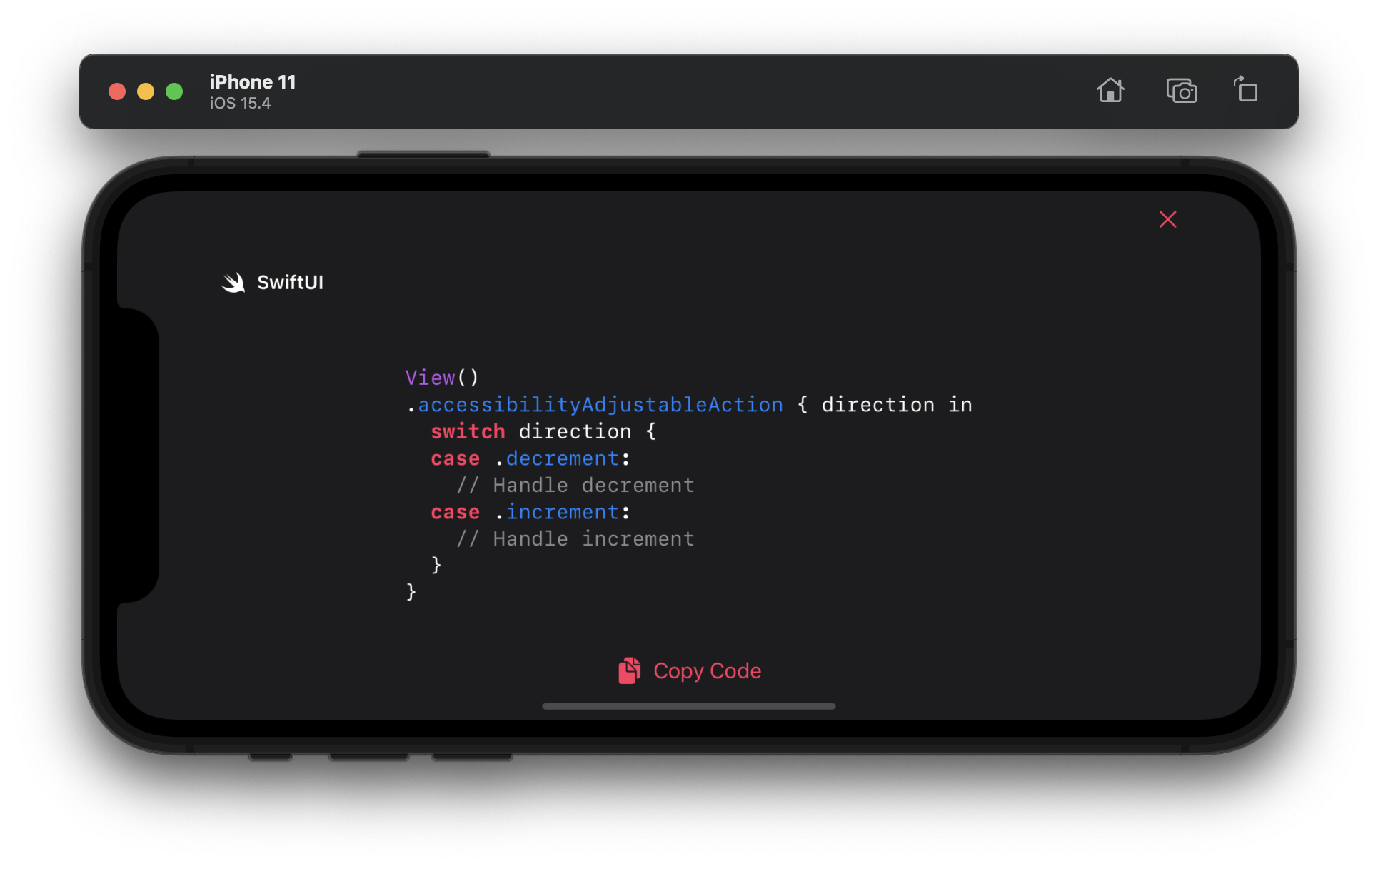Click the Copy Code document icon
The image size is (1378, 874).
(629, 671)
